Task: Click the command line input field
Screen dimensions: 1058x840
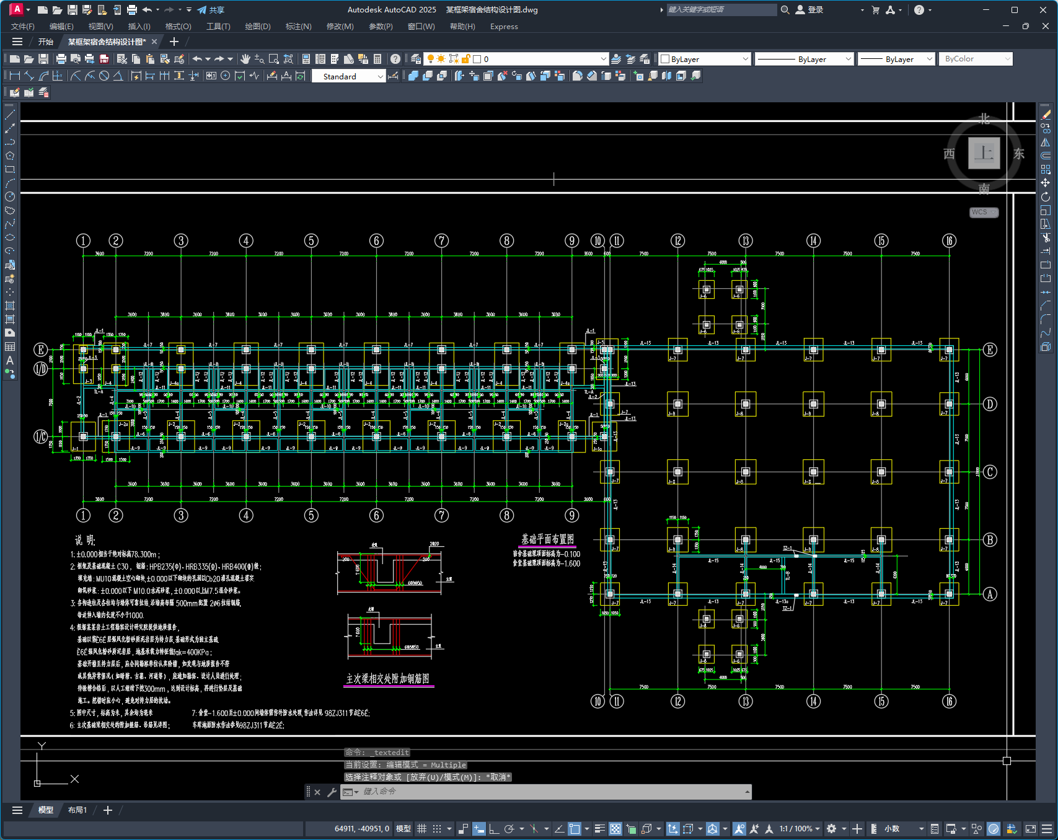Action: (x=545, y=792)
